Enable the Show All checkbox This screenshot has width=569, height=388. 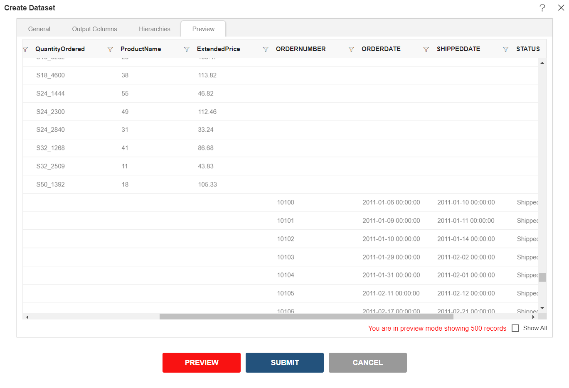point(515,328)
